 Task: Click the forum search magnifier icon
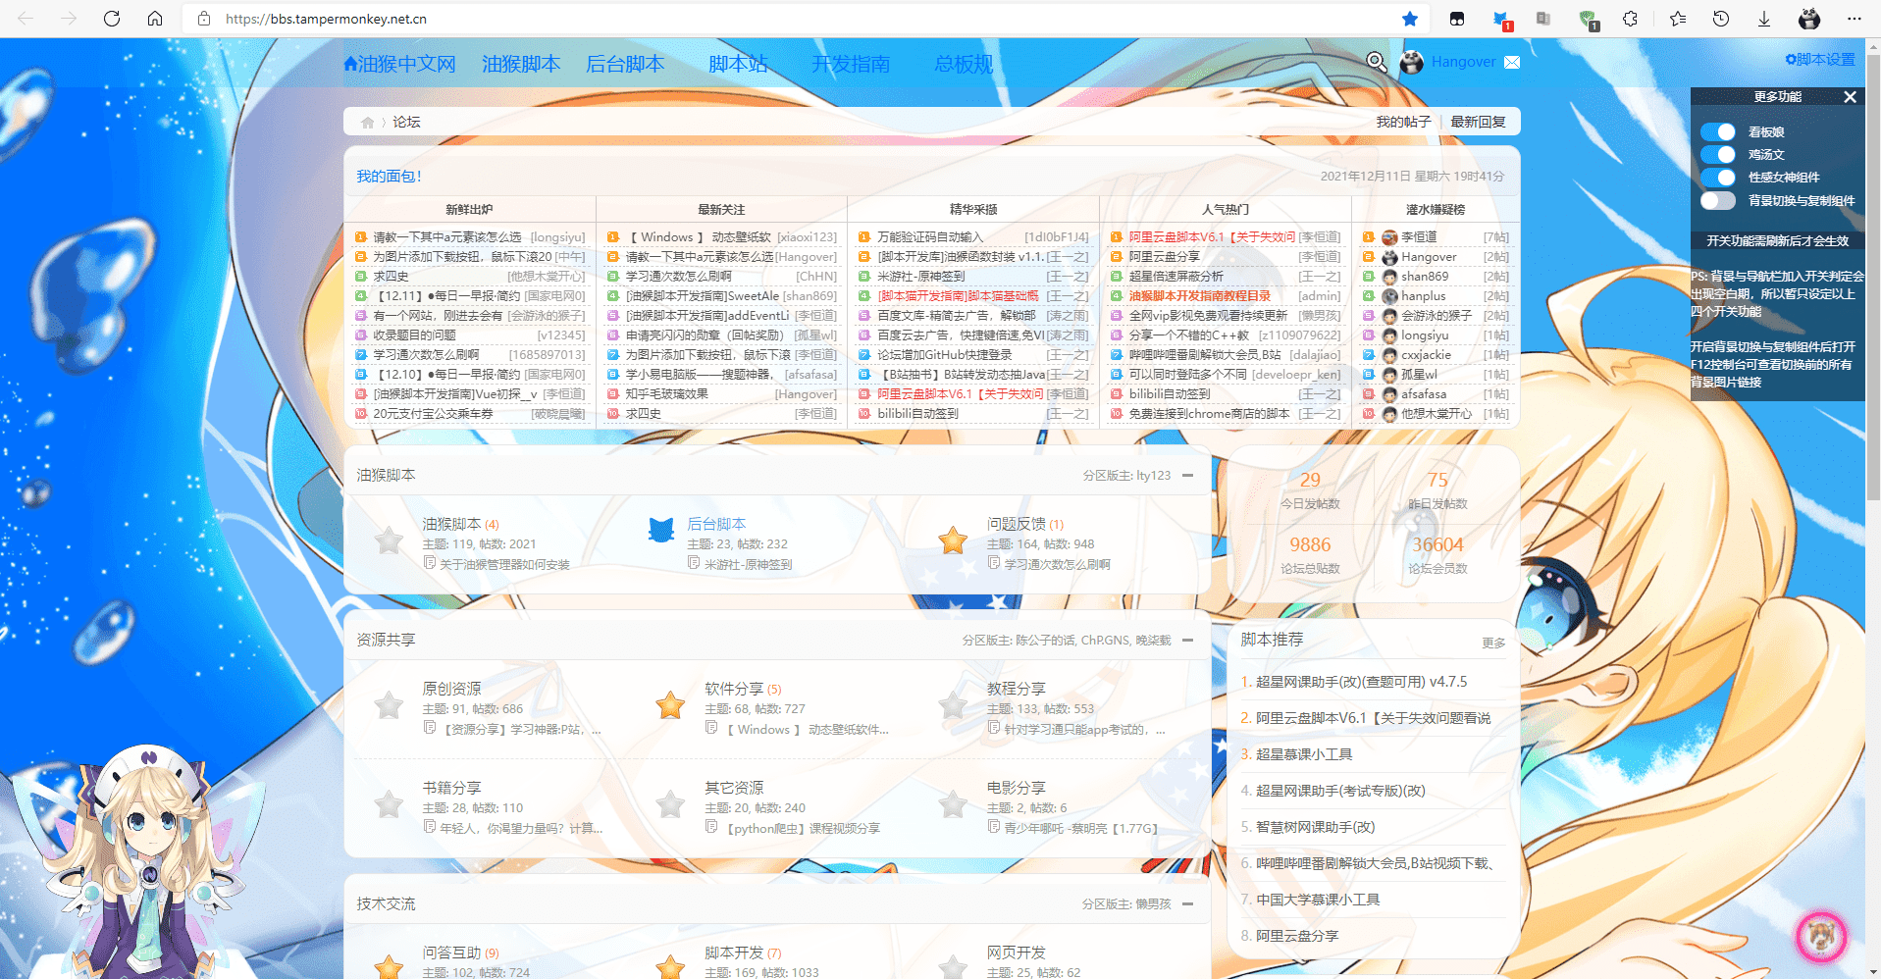(1377, 62)
